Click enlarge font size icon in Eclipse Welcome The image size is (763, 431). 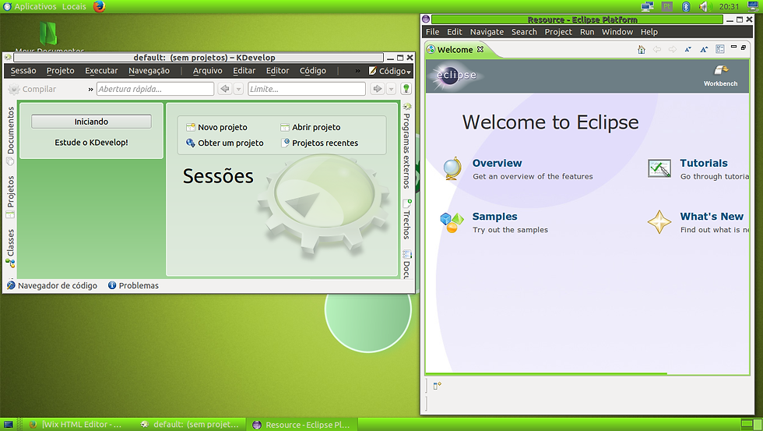[704, 49]
